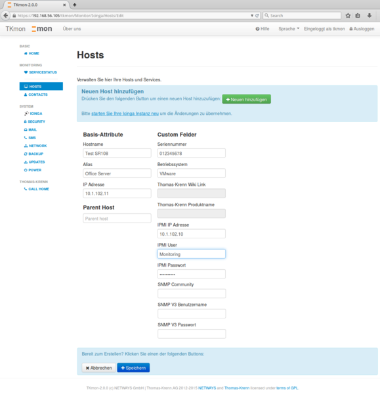Focus the Parent host input field
The width and height of the screenshot is (380, 394).
(x=117, y=219)
